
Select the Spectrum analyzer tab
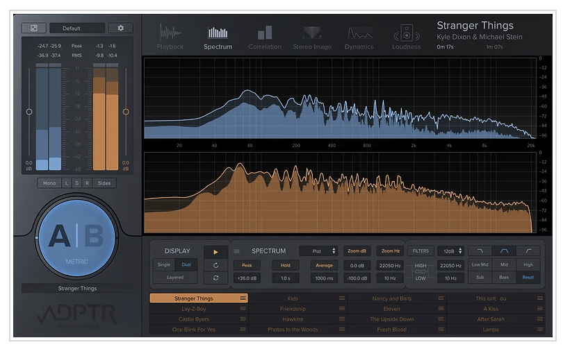point(218,37)
